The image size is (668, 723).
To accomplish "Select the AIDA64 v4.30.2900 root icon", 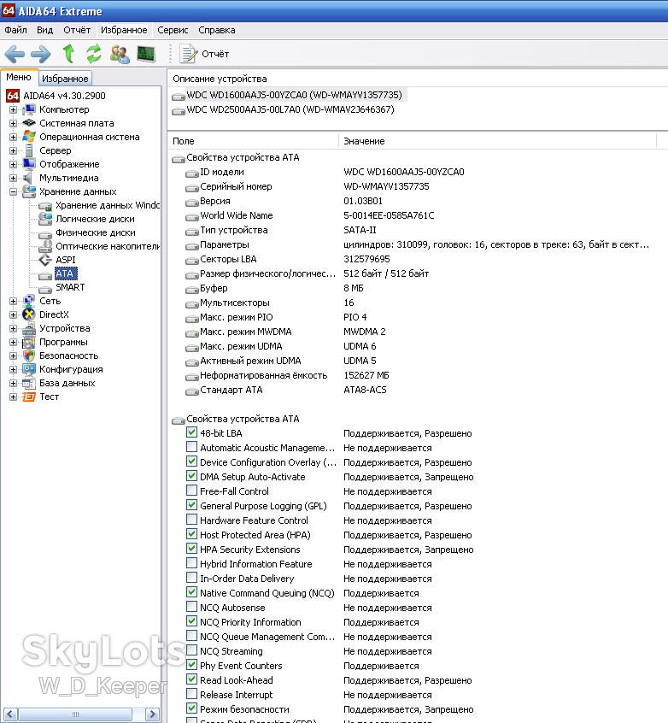I will [13, 96].
